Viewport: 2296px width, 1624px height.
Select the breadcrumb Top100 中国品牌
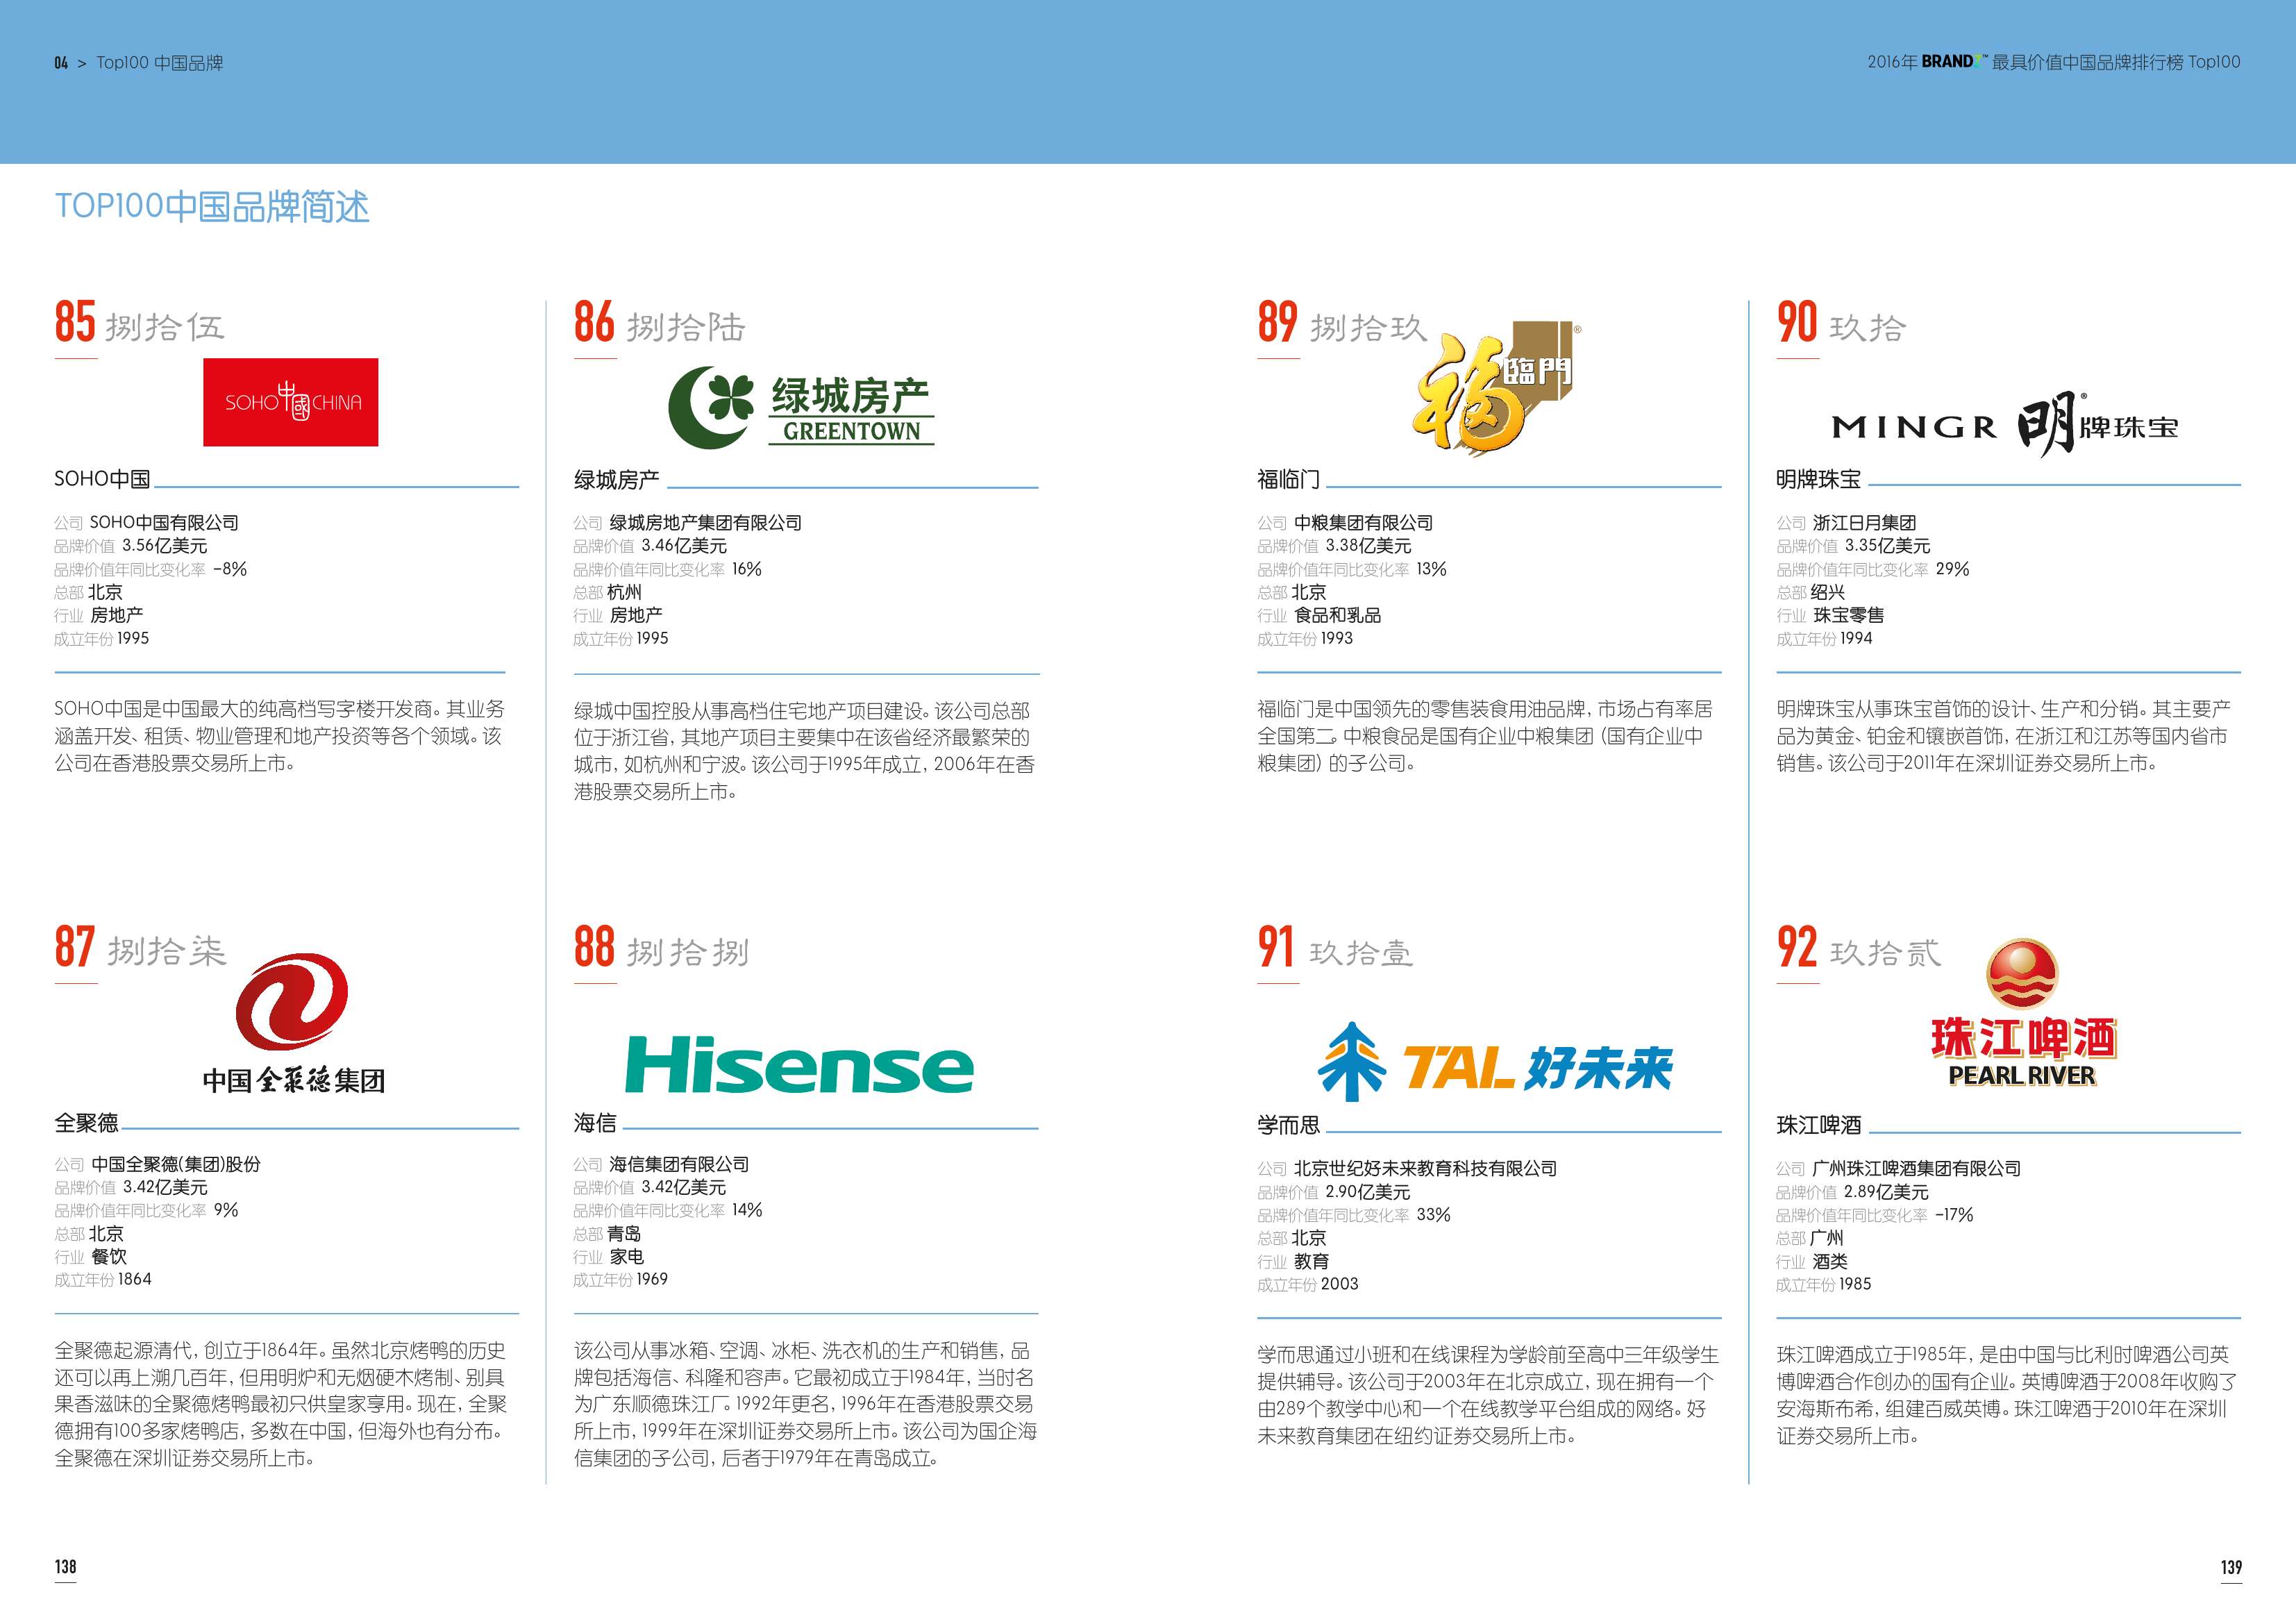[x=160, y=63]
